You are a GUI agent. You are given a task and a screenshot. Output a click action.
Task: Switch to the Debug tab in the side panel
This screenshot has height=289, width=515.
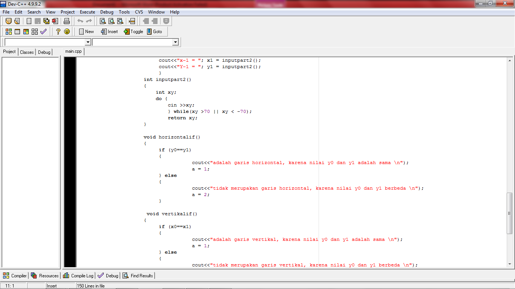tap(44, 52)
